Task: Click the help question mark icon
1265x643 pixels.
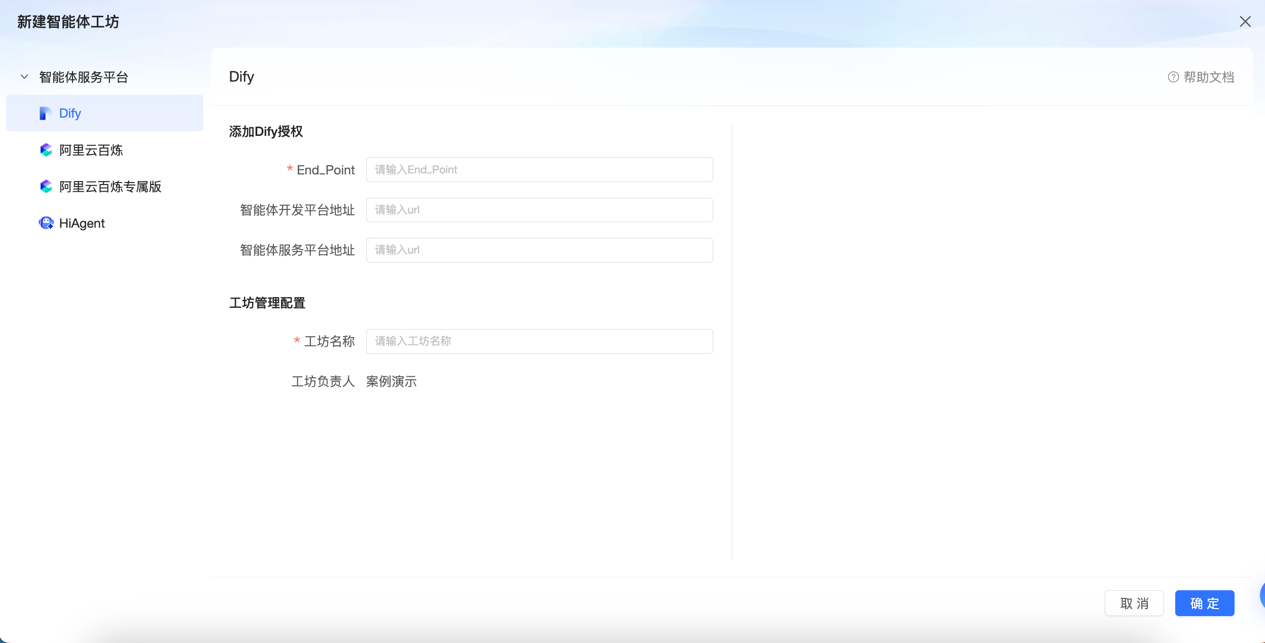Action: [1173, 77]
